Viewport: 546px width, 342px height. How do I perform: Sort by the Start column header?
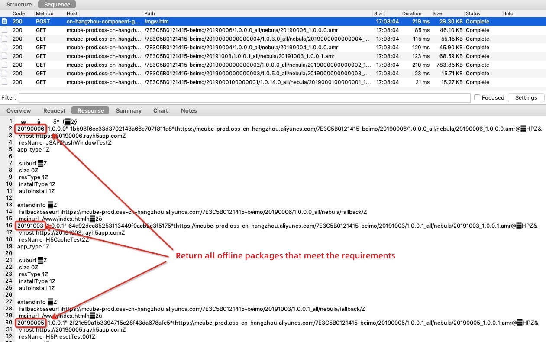point(380,13)
